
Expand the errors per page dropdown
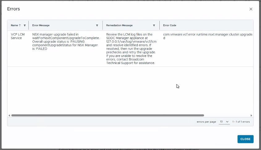(x=224, y=122)
